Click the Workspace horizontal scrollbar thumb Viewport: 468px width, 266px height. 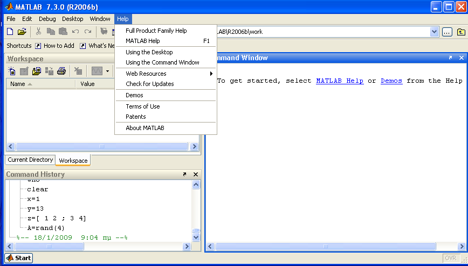(102, 146)
